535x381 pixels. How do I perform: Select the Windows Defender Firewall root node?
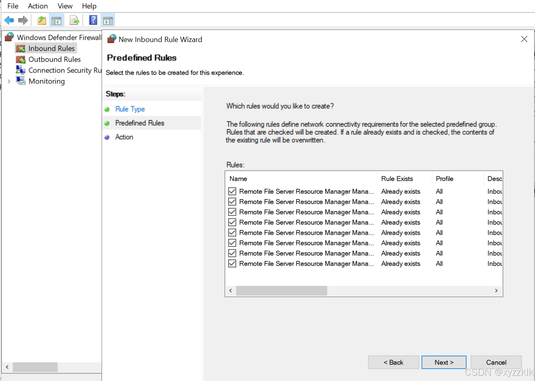tap(59, 37)
